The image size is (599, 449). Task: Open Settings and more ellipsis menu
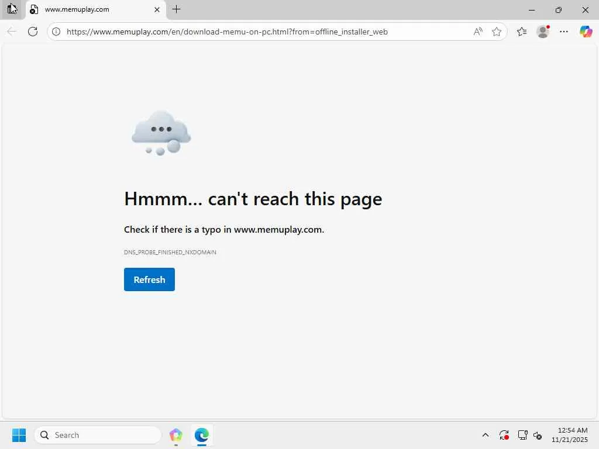[563, 32]
